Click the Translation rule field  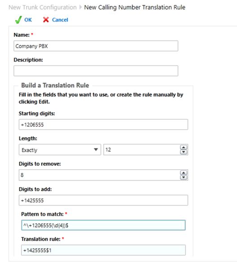click(103, 250)
